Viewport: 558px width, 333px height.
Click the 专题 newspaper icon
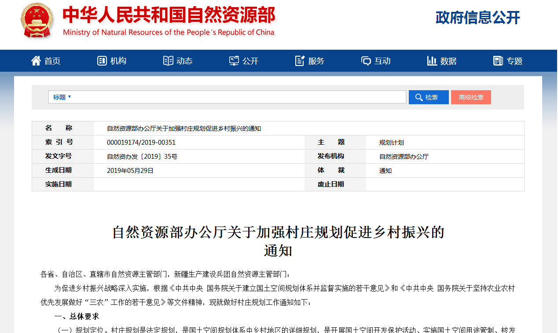click(498, 61)
